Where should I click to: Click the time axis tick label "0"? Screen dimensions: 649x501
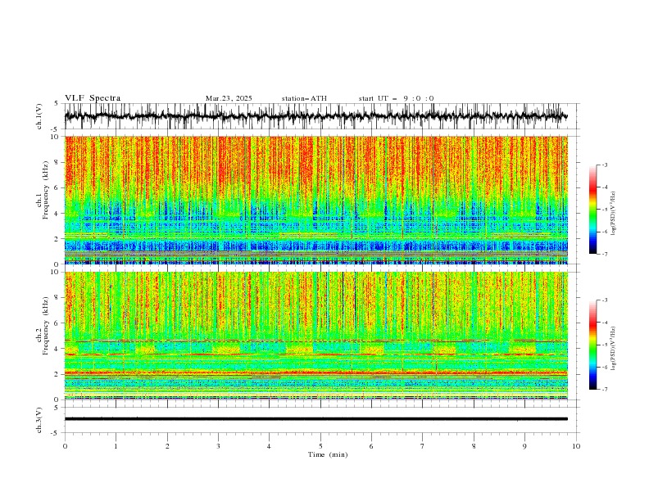pyautogui.click(x=65, y=446)
